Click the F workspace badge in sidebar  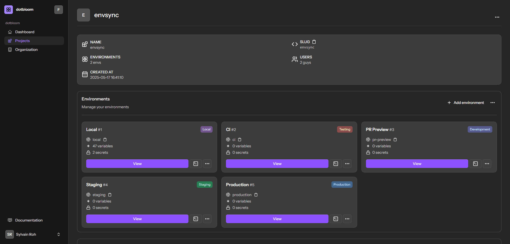(x=59, y=10)
